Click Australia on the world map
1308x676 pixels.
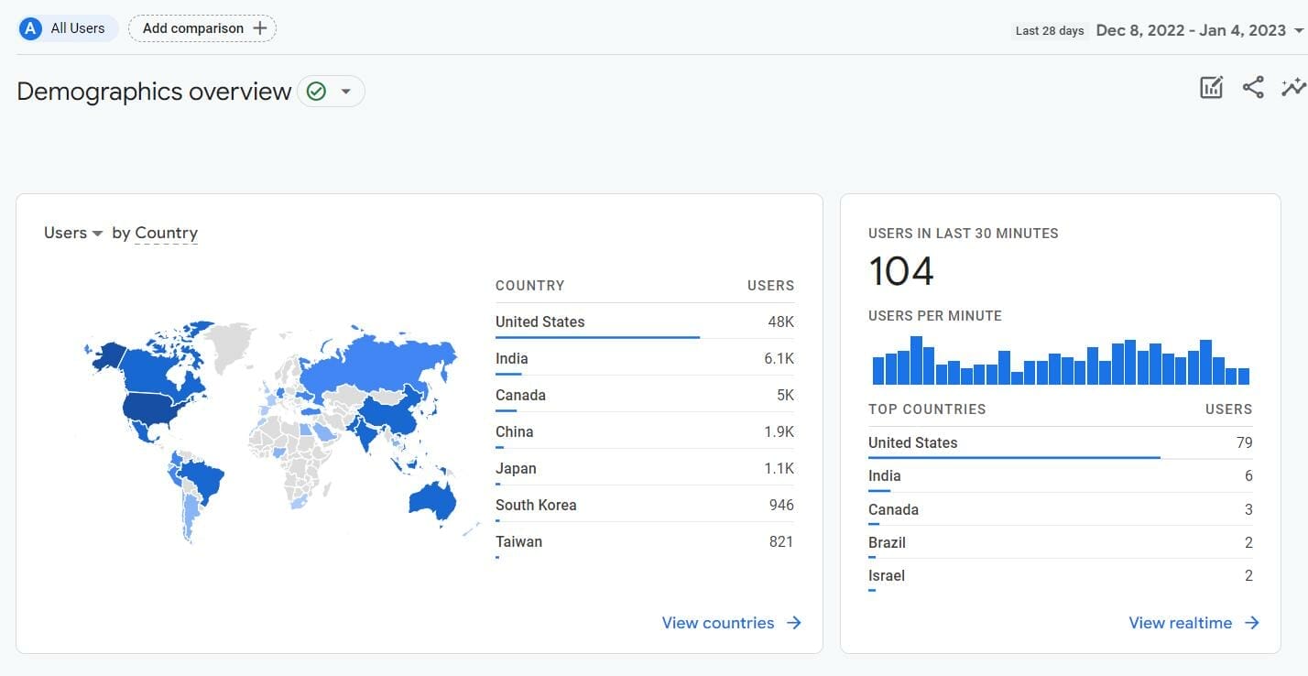click(x=431, y=499)
